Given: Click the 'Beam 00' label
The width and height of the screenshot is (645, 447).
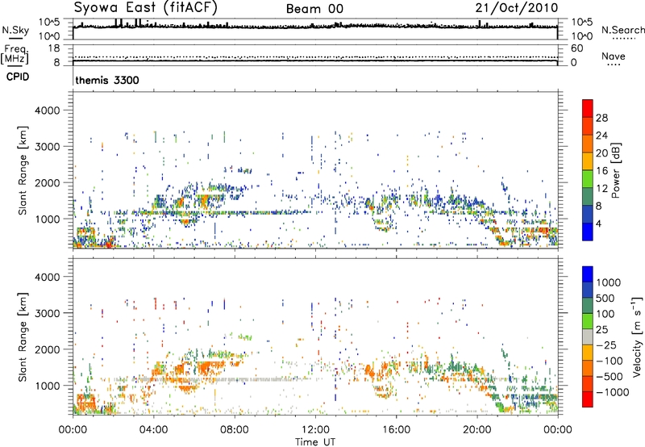Looking at the screenshot, I should (x=314, y=9).
